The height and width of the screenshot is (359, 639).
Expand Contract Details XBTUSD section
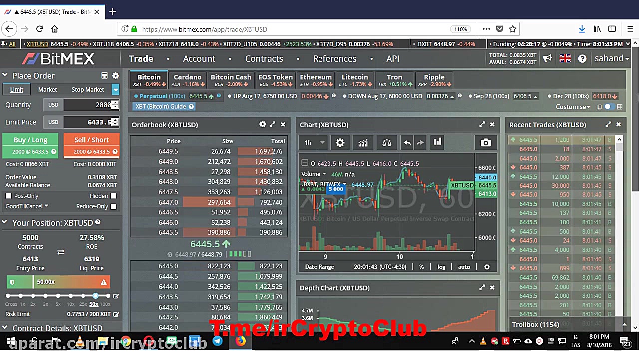pyautogui.click(x=5, y=328)
